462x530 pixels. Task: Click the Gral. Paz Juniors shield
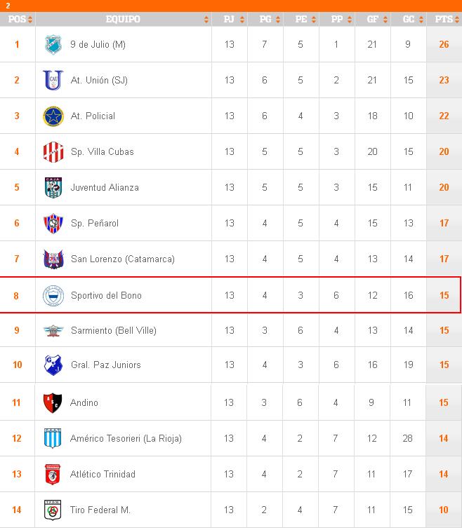coord(53,365)
